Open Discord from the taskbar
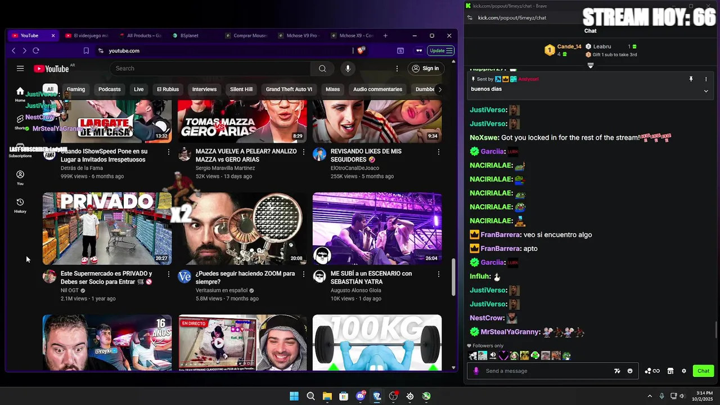This screenshot has height=405, width=720. click(361, 397)
